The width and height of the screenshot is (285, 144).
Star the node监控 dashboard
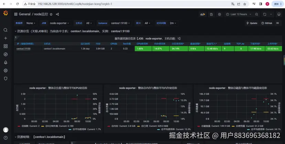(51, 14)
